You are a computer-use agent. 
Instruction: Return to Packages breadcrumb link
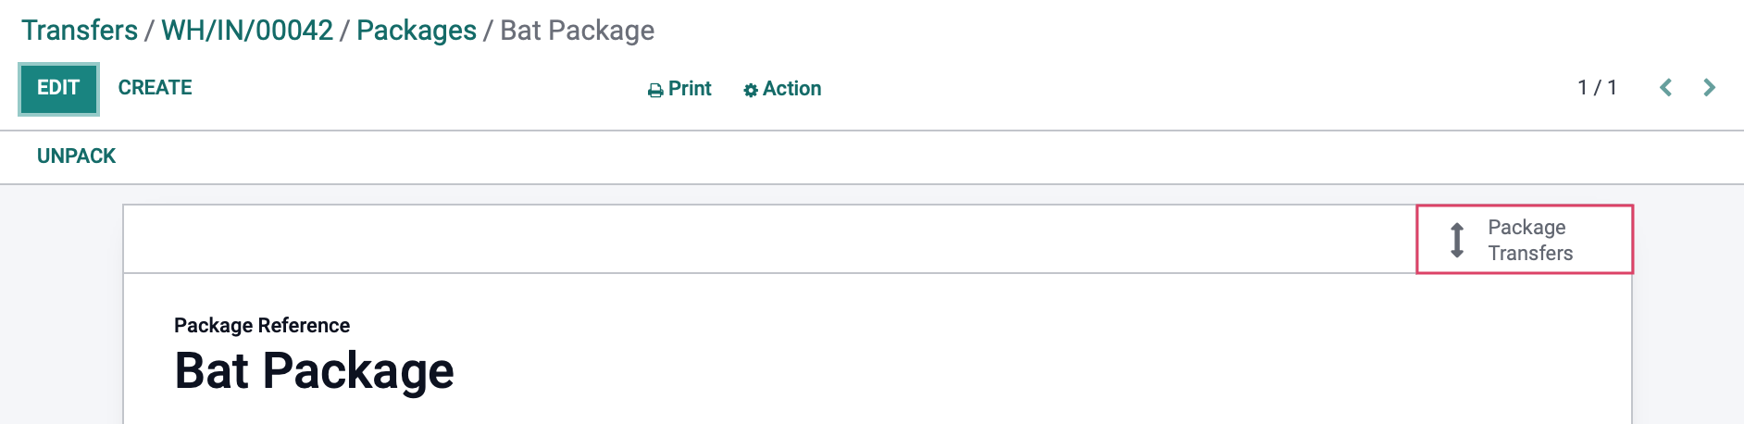pos(417,31)
